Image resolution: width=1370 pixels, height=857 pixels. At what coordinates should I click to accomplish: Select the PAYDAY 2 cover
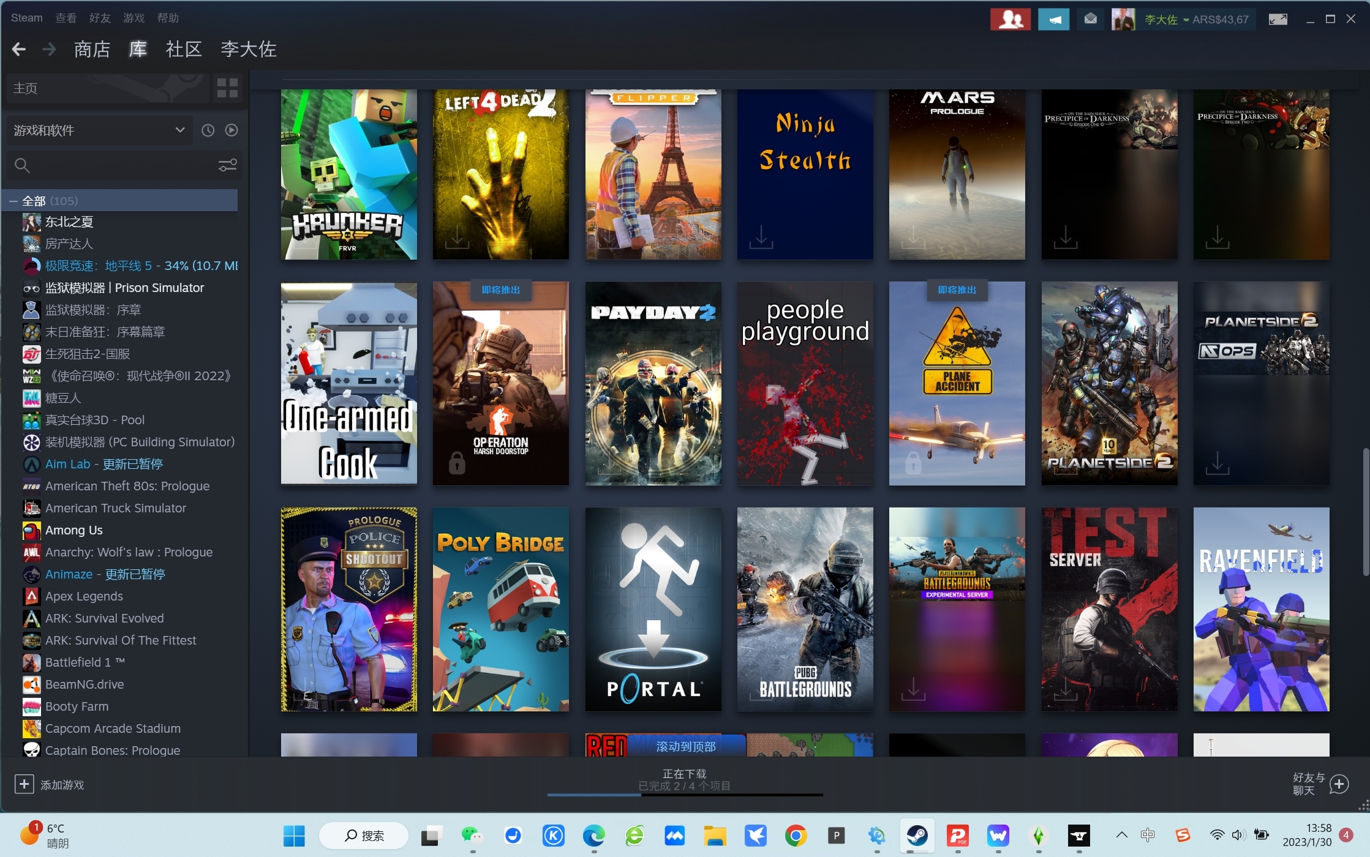[x=653, y=383]
